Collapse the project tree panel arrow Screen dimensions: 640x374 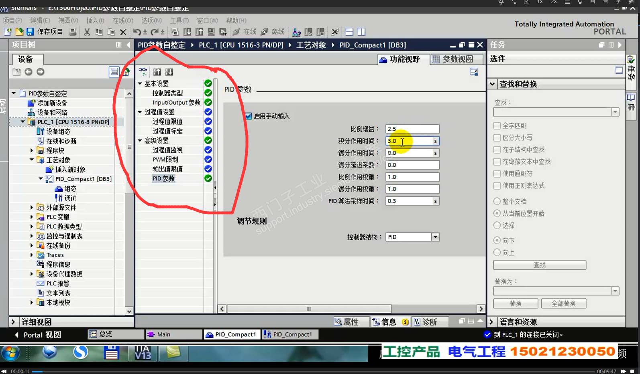pos(128,45)
